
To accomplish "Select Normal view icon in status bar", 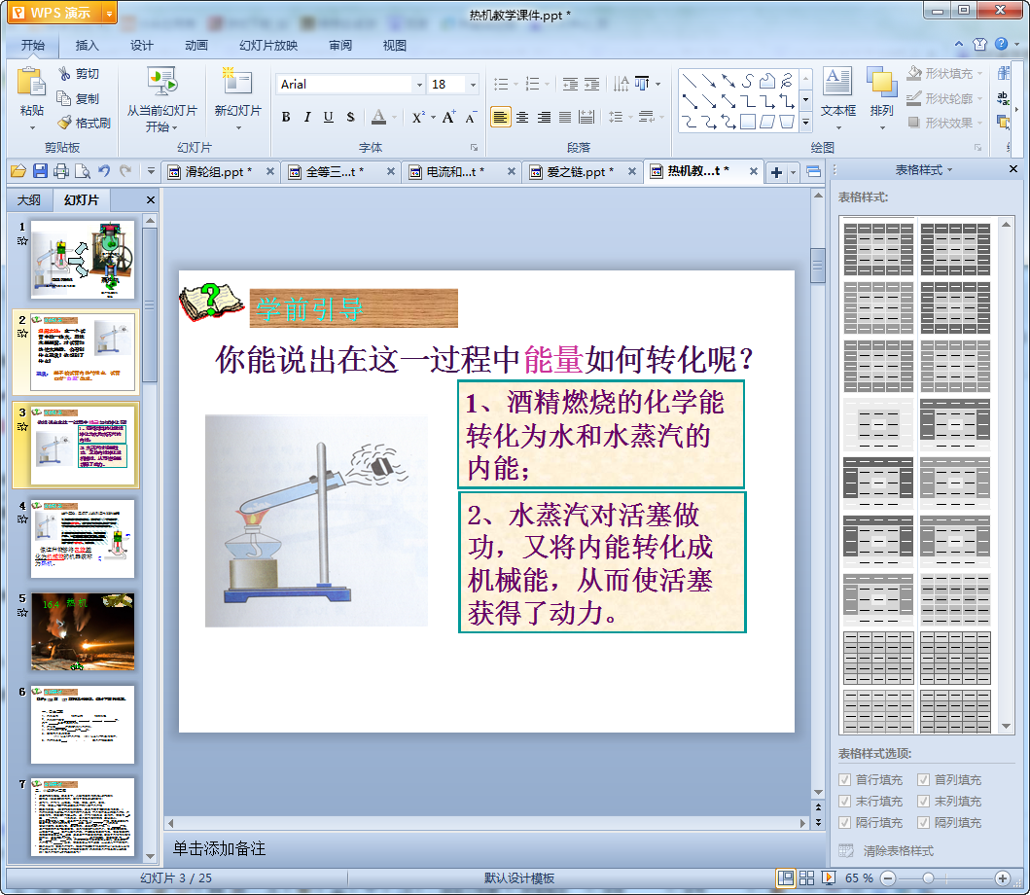I will point(786,877).
